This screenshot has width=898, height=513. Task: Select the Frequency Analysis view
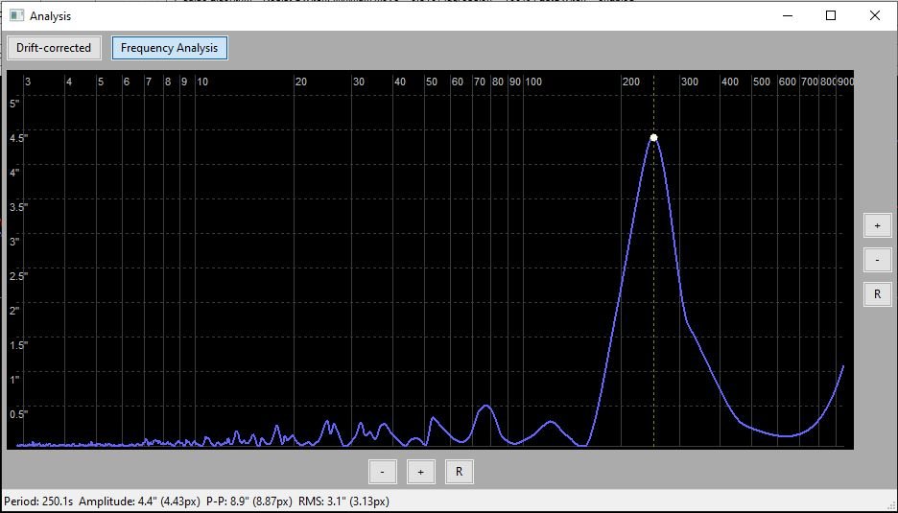(x=169, y=48)
